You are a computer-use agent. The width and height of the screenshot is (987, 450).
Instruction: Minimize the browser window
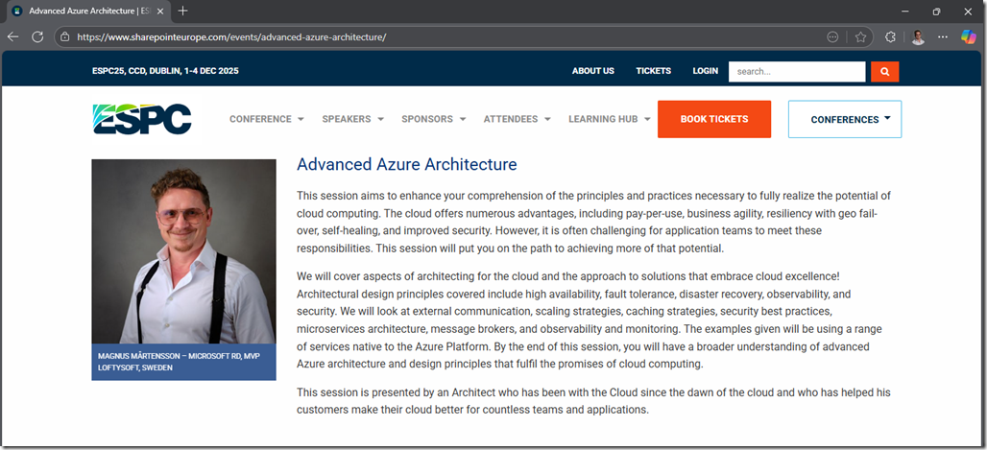click(905, 11)
